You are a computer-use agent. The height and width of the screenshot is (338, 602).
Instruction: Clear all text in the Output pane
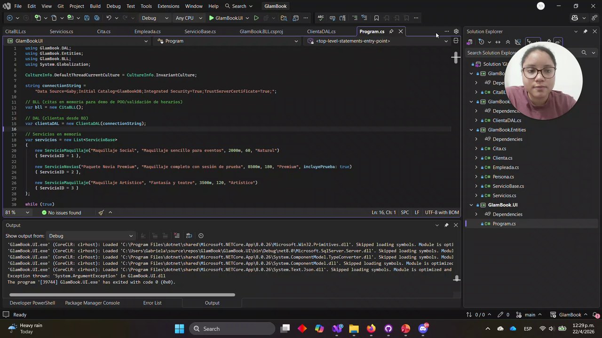tap(177, 236)
